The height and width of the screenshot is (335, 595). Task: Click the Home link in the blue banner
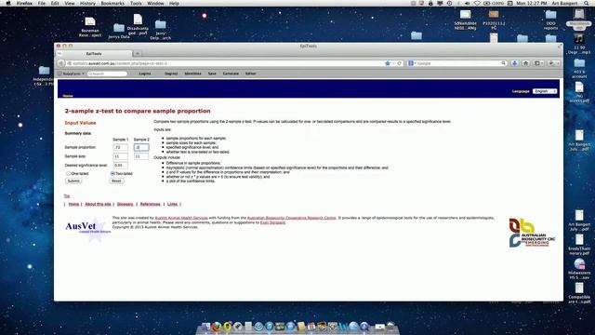pos(68,96)
